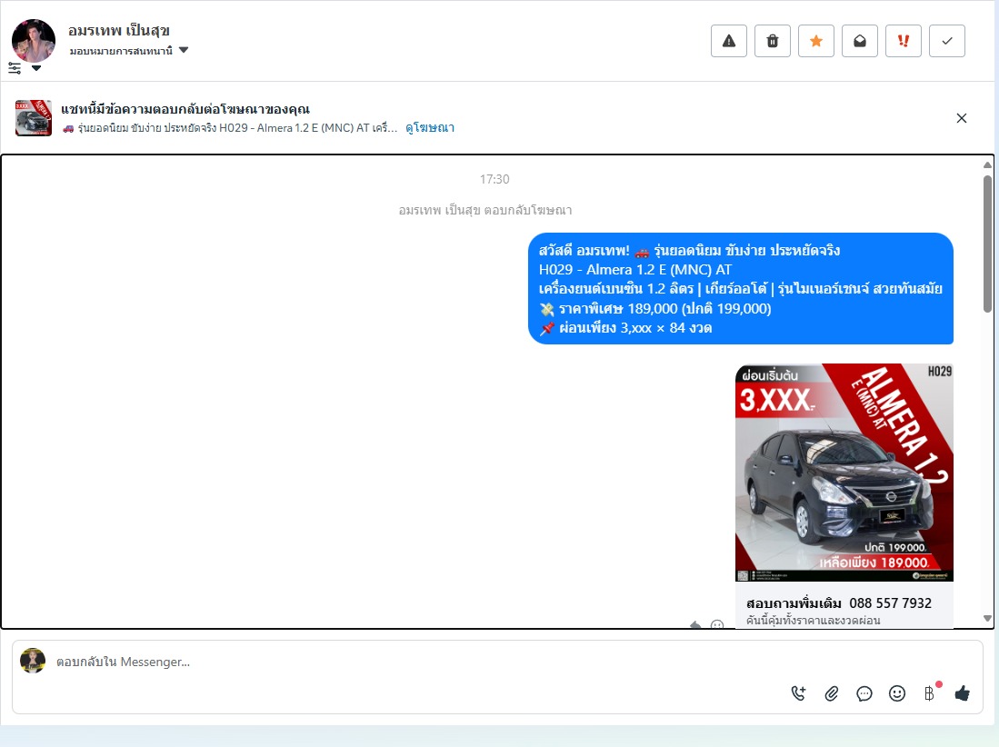Screen dimensions: 999x747
Task: Click the red exclamation priority icon
Action: coord(904,42)
